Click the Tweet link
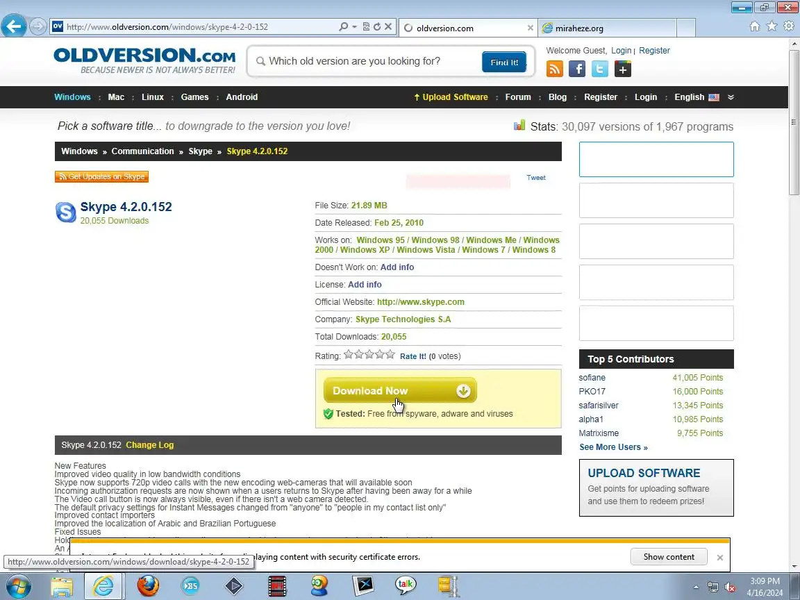This screenshot has height=600, width=800. [x=535, y=178]
